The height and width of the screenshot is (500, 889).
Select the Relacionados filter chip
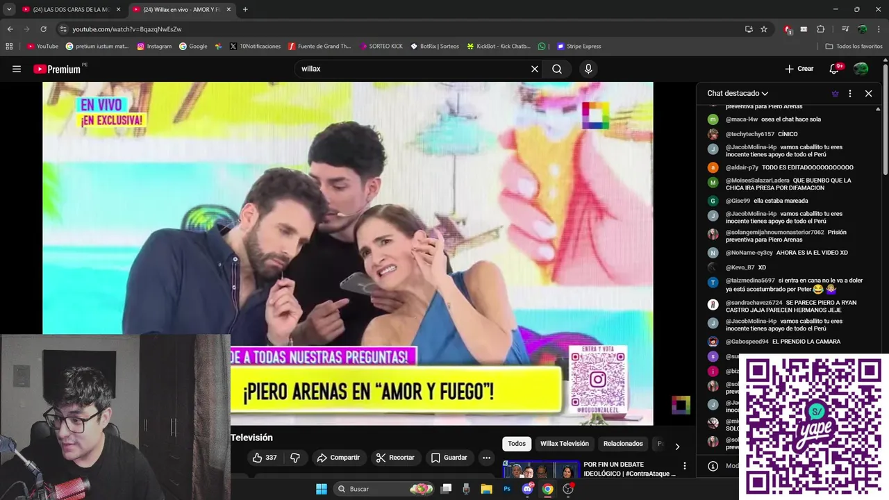tap(623, 444)
